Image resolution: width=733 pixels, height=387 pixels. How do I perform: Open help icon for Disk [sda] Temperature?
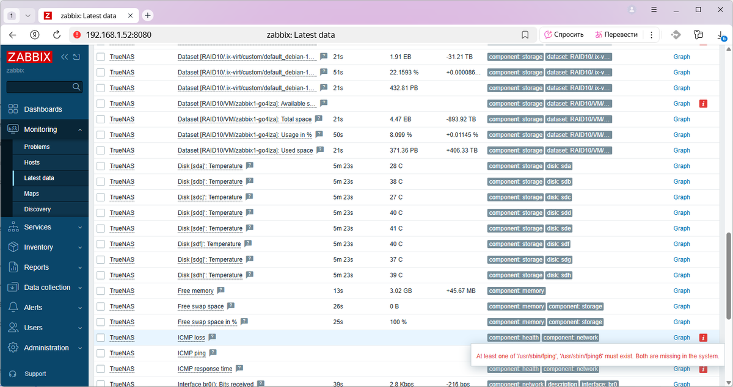250,166
